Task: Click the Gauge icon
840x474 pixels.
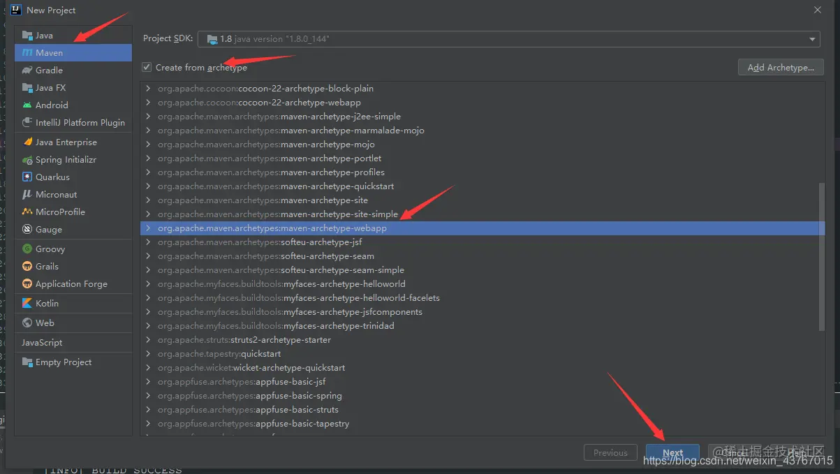Action: pyautogui.click(x=27, y=230)
